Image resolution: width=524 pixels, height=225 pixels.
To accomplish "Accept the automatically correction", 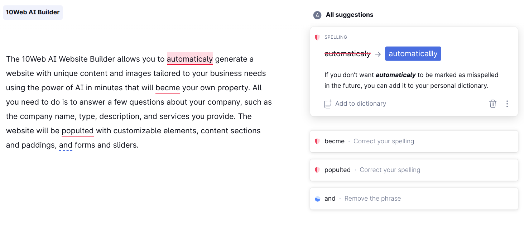I will click(413, 54).
